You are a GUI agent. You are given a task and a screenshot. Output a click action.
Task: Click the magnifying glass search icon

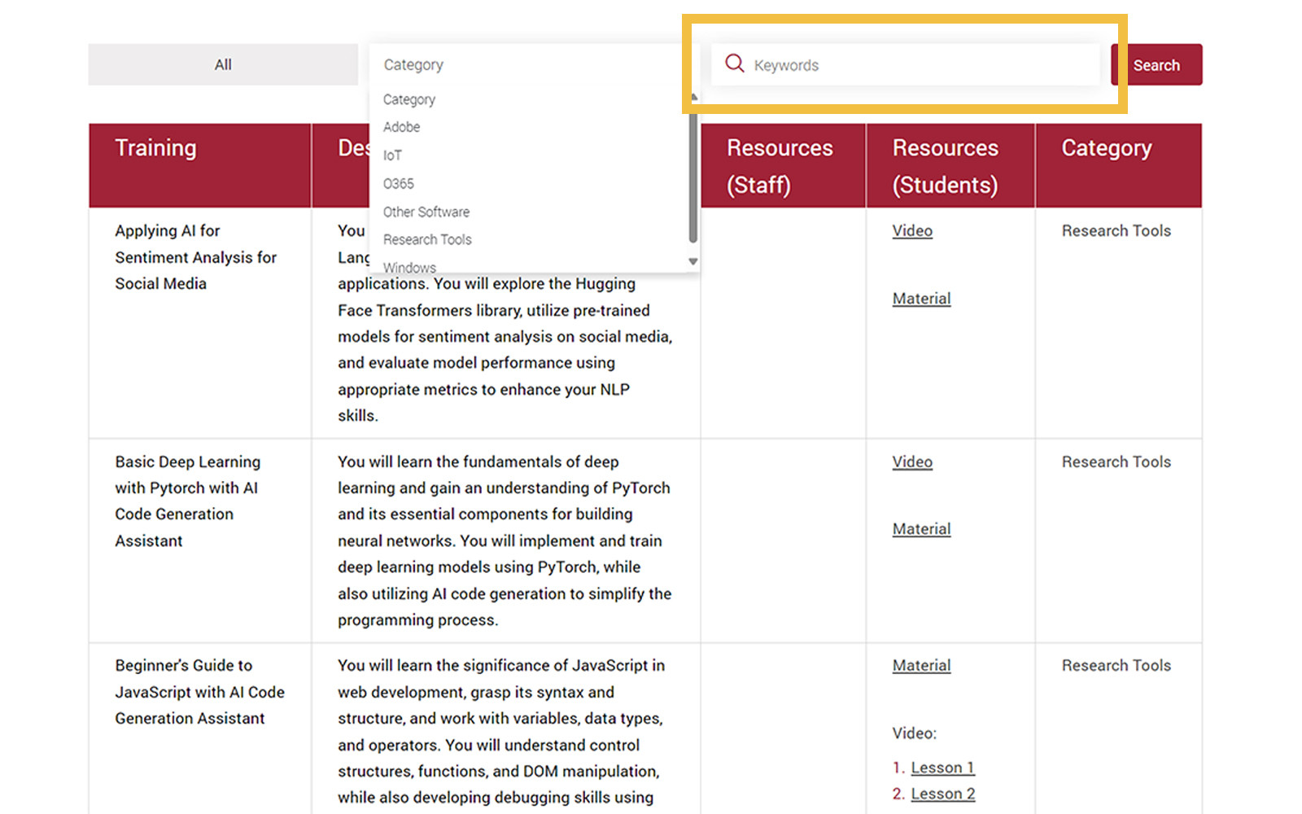pyautogui.click(x=734, y=63)
